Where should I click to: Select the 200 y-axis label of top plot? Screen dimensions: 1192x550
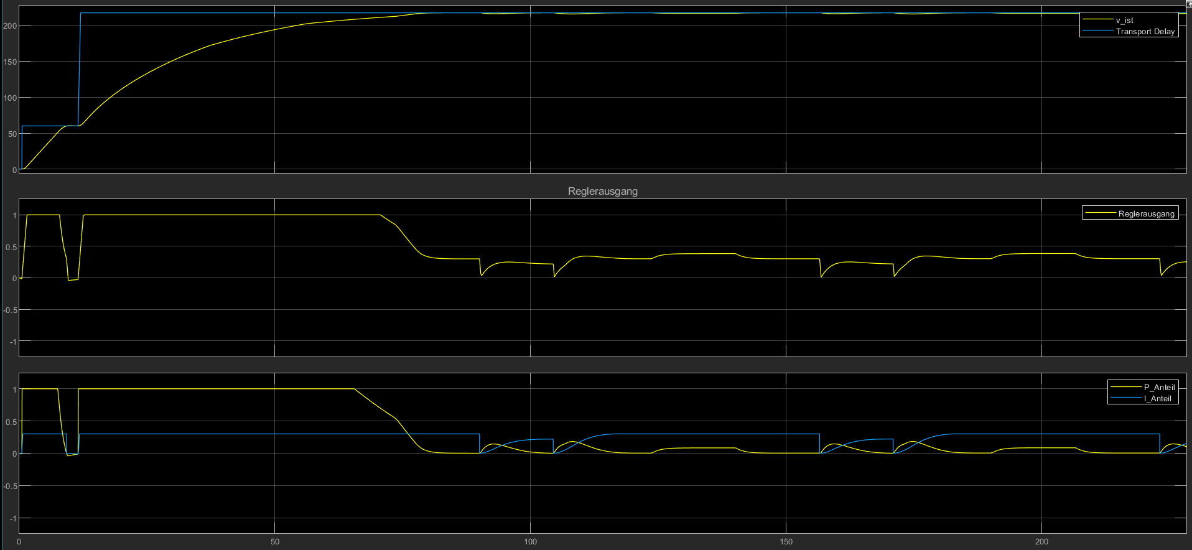(x=10, y=26)
